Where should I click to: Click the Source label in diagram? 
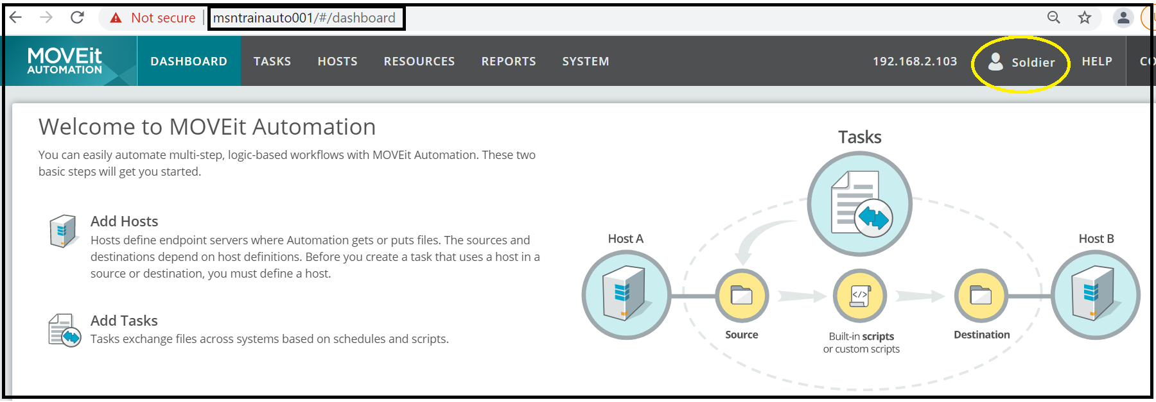742,335
